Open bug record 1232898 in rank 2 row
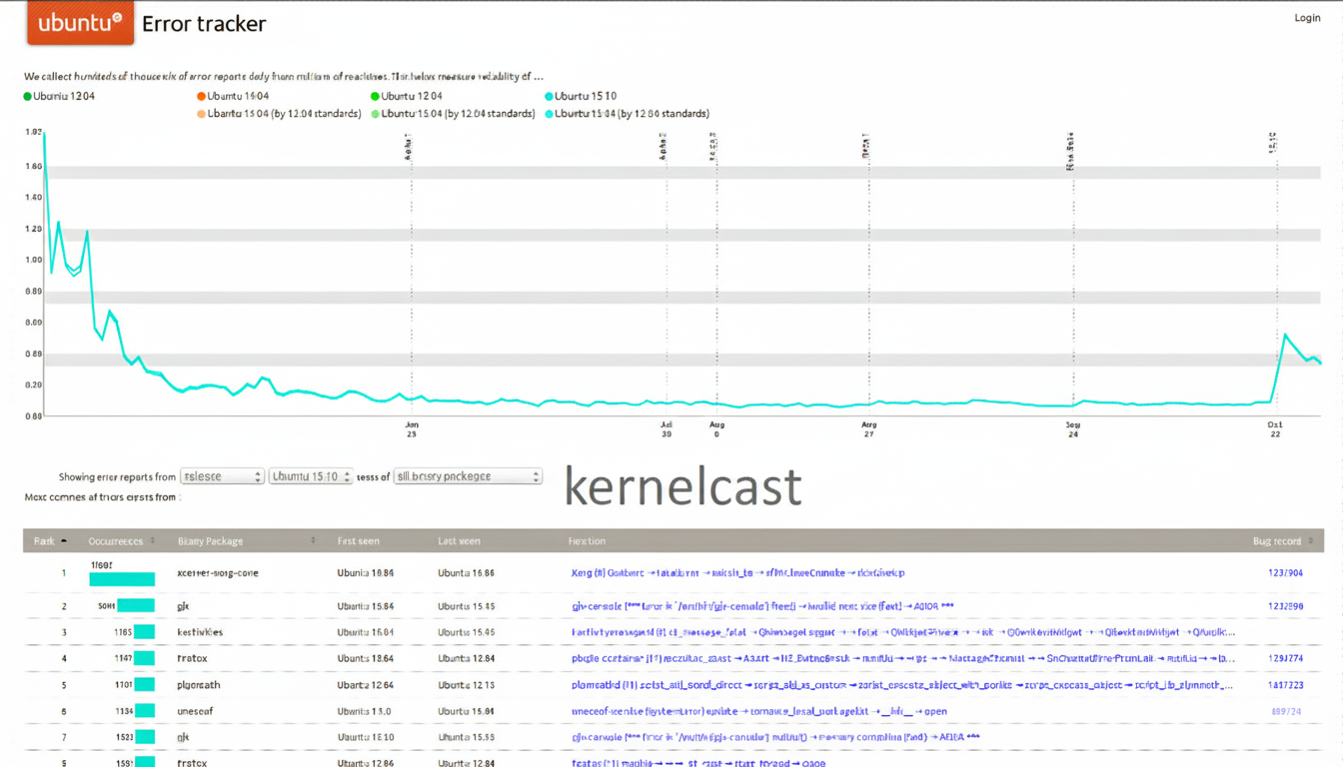The height and width of the screenshot is (767, 1343). pyautogui.click(x=1285, y=606)
